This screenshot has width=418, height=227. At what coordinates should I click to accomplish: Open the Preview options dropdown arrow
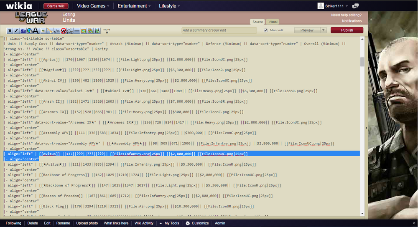click(324, 30)
